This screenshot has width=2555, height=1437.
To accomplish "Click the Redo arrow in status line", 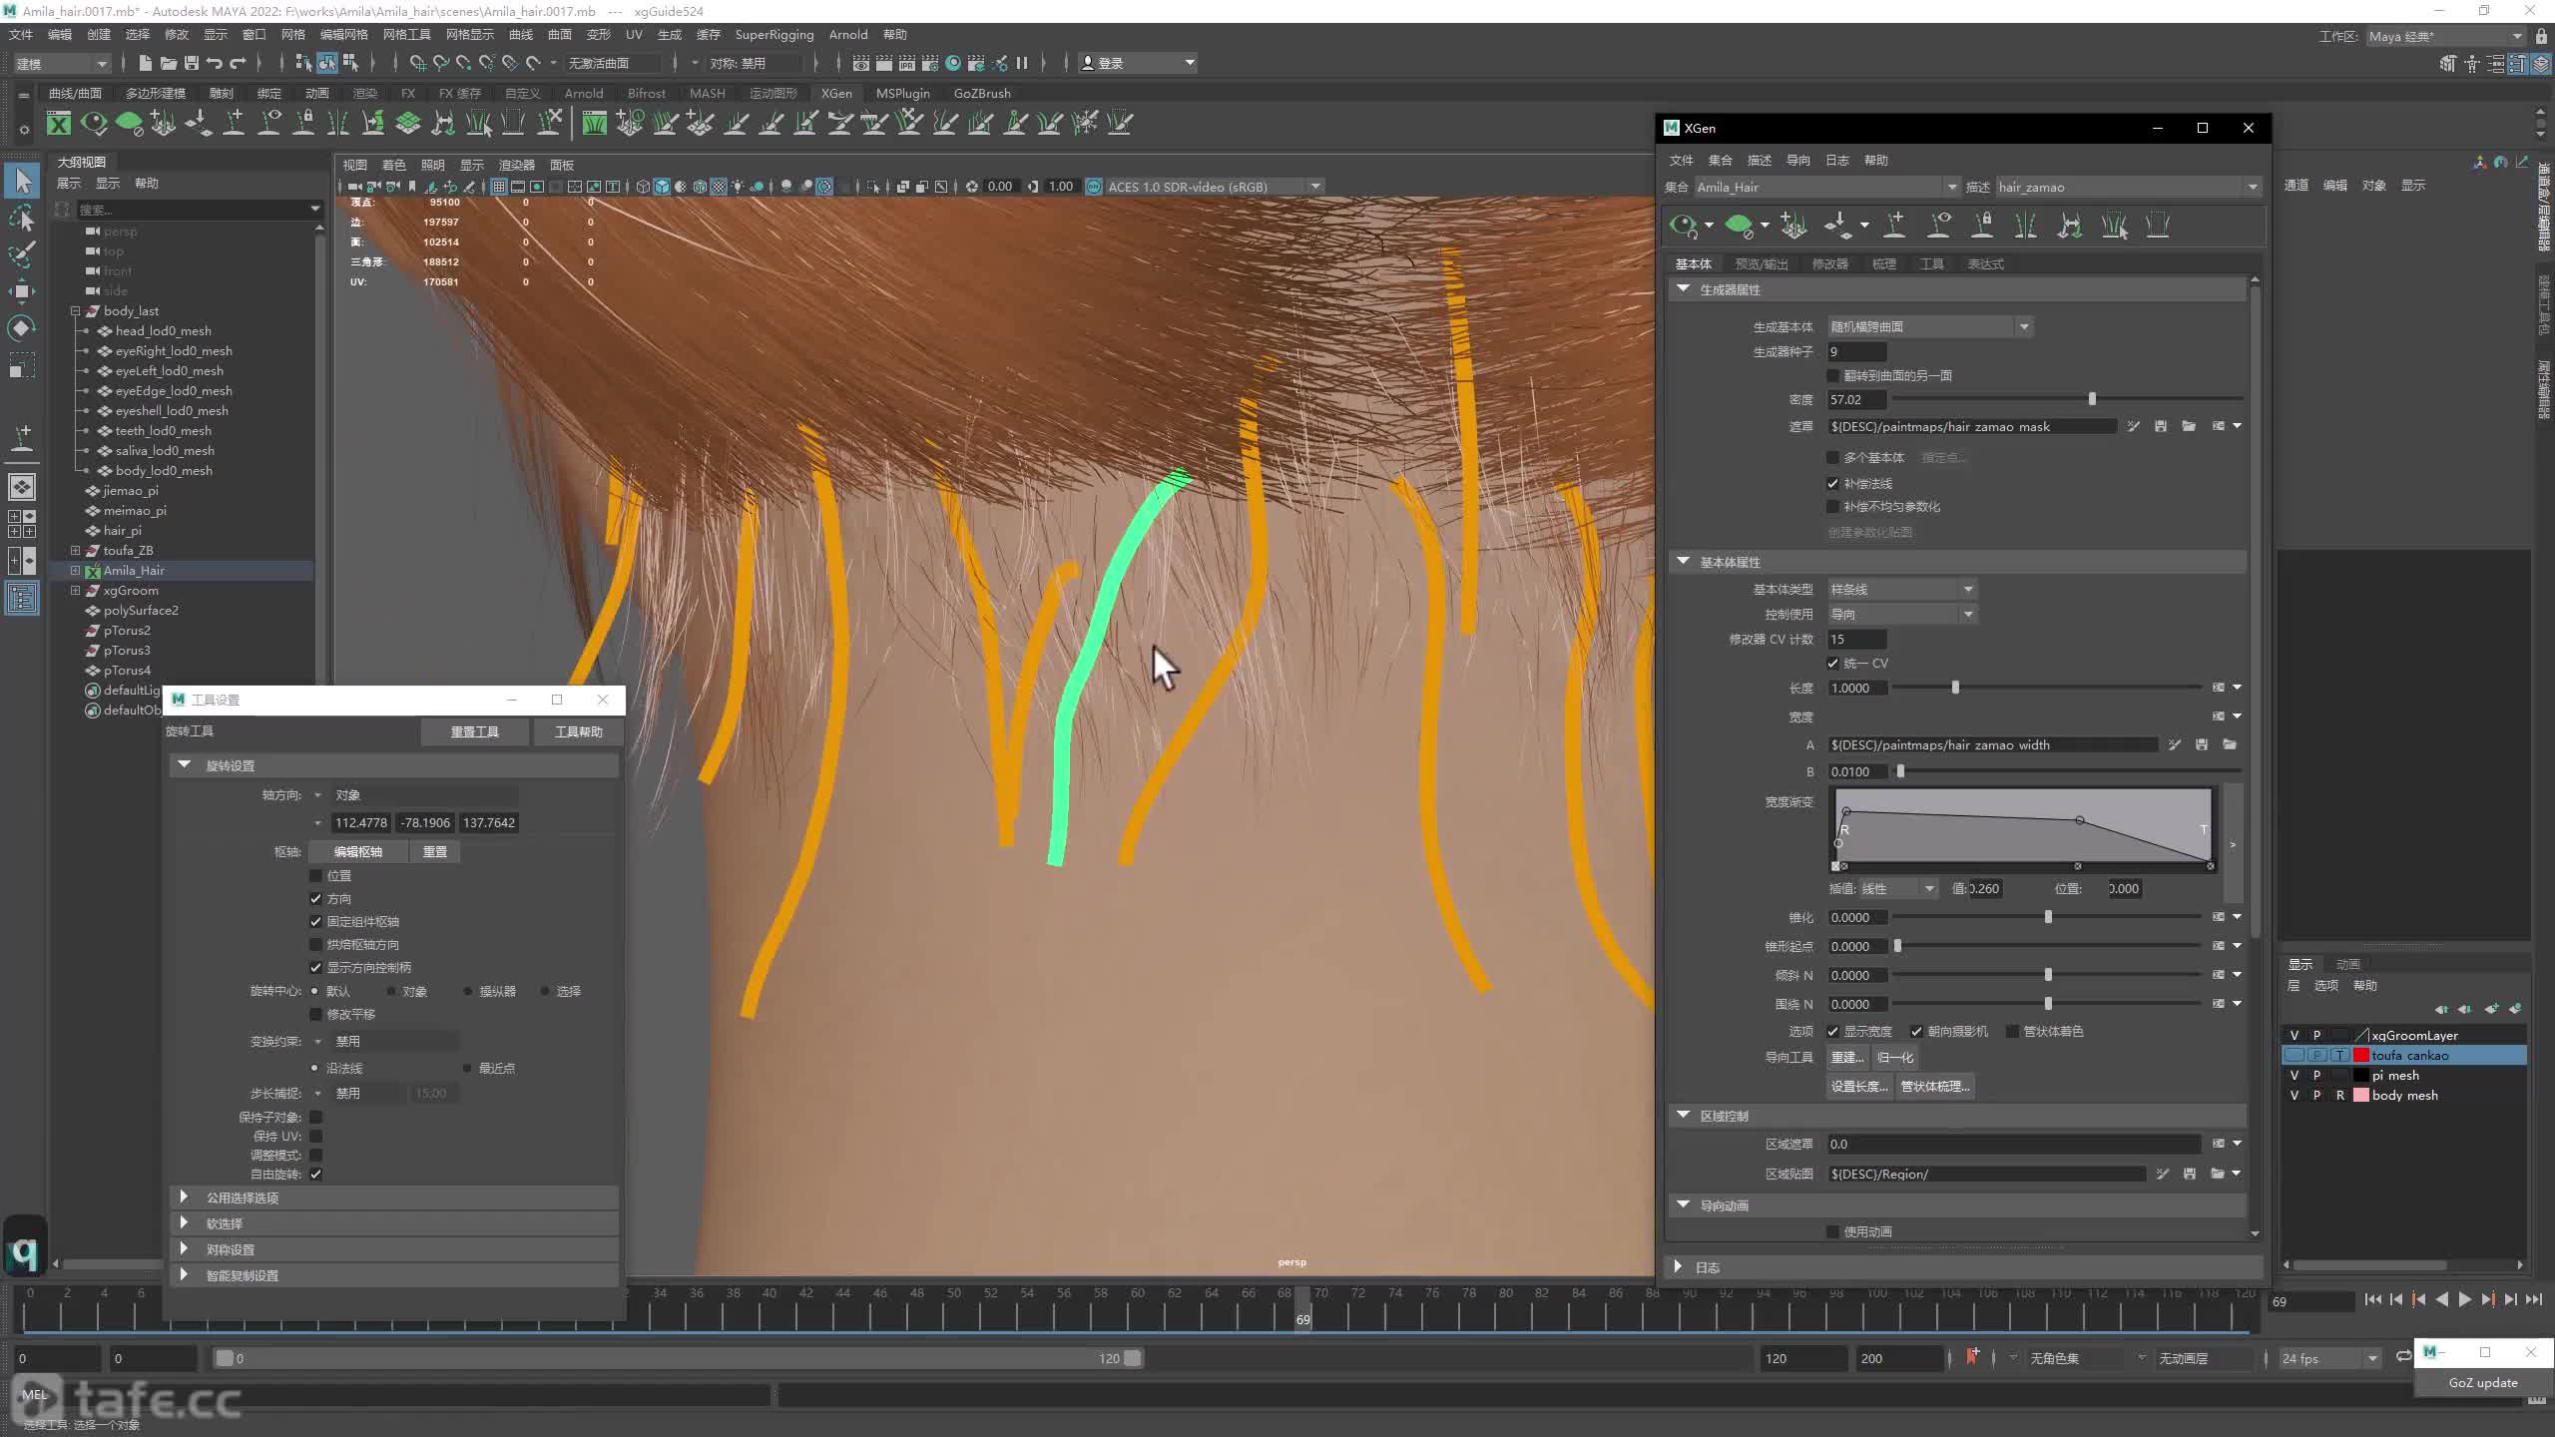I will 238,63.
